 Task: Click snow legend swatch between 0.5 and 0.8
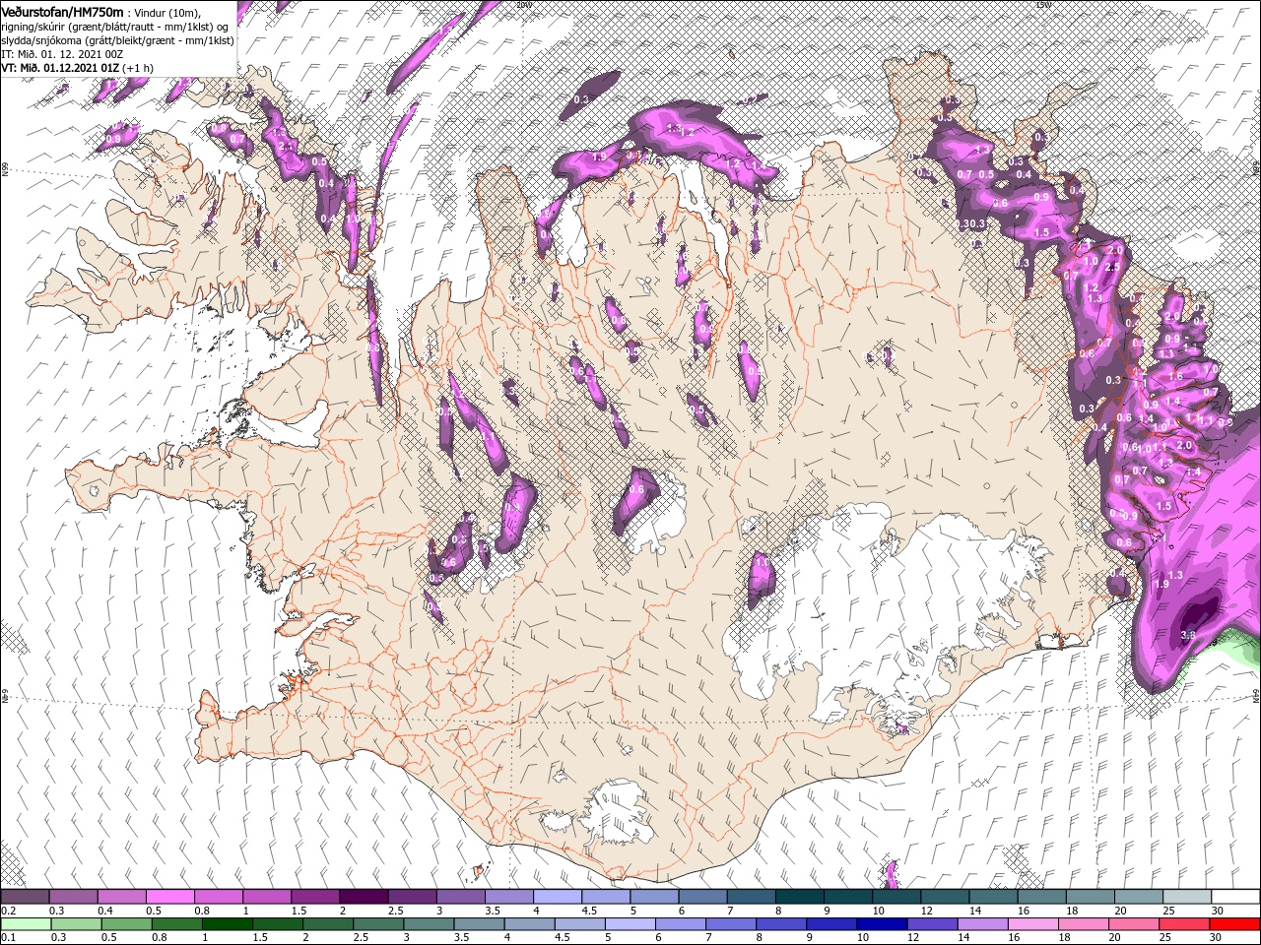pyautogui.click(x=169, y=896)
